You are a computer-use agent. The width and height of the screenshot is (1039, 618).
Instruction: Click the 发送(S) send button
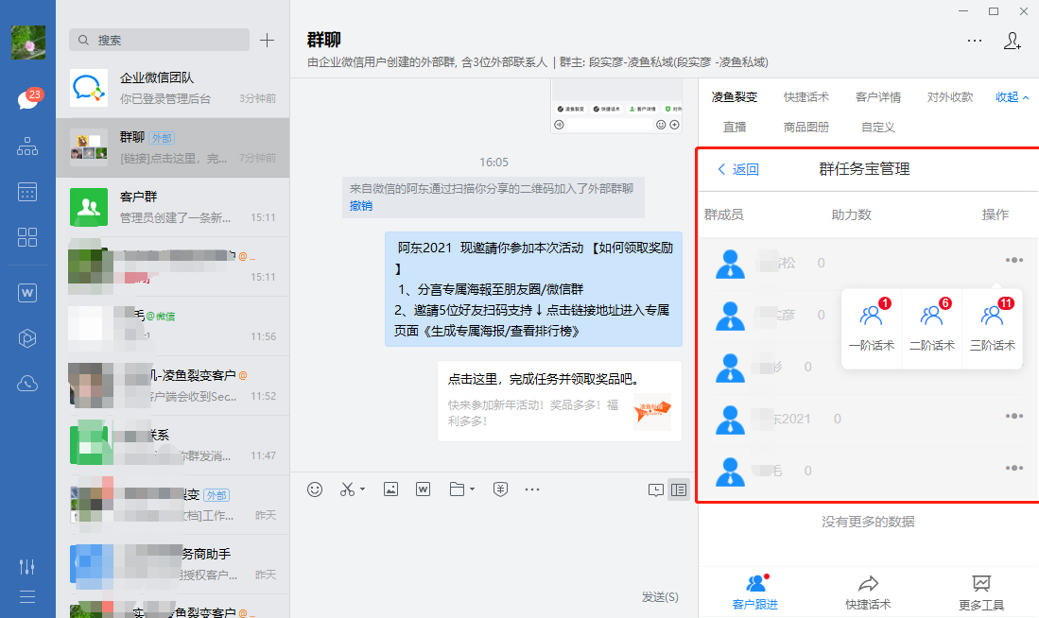point(660,596)
